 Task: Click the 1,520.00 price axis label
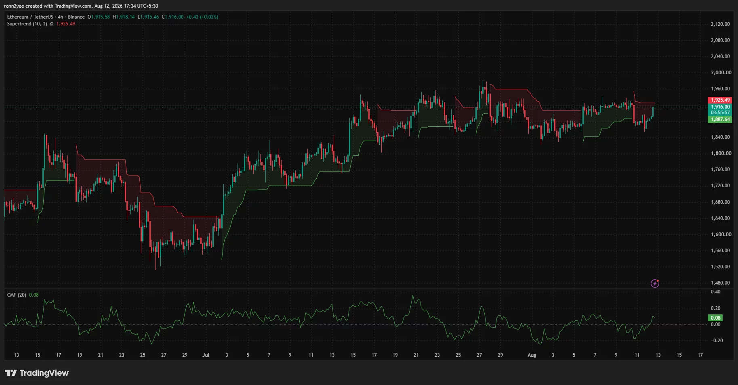[720, 267]
